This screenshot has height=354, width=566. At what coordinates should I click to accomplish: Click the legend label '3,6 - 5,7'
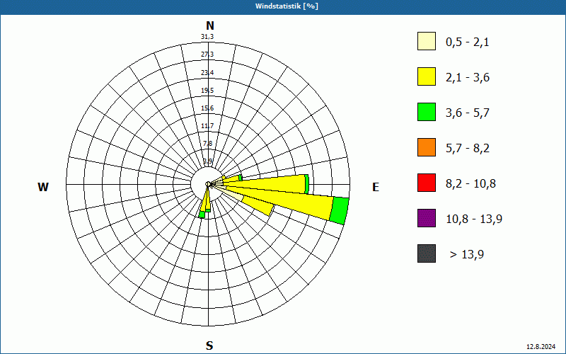coord(468,113)
